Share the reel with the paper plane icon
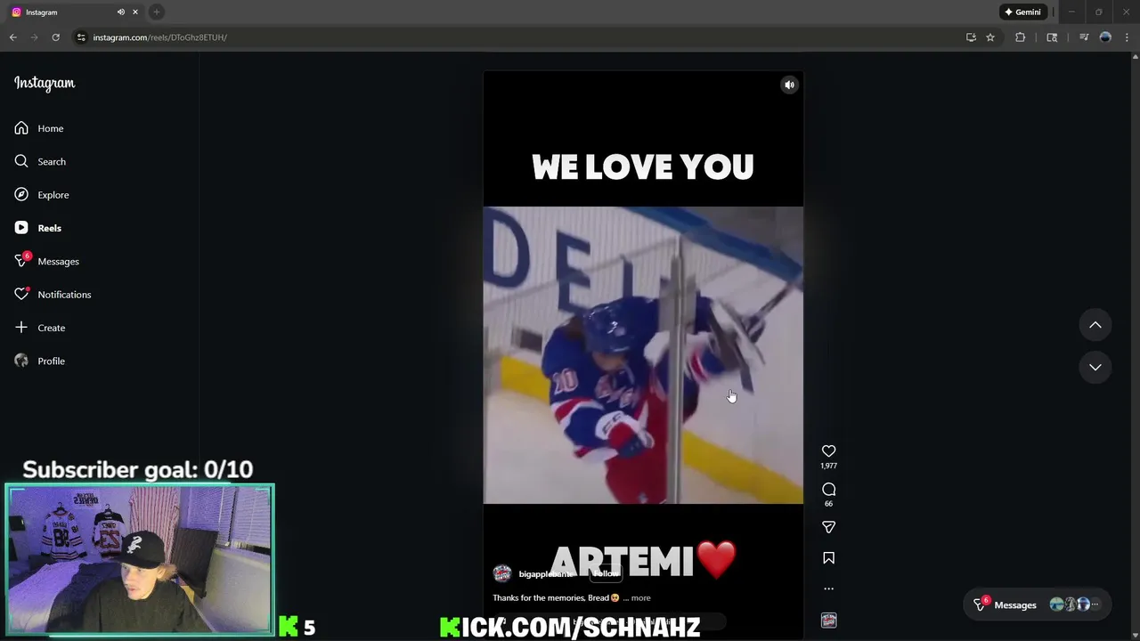1140x641 pixels. (x=828, y=527)
